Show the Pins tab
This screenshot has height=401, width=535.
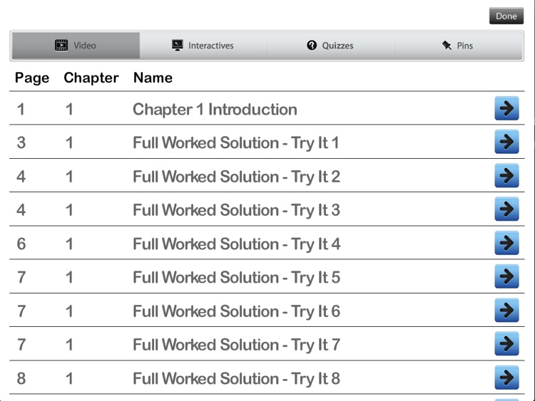point(457,46)
